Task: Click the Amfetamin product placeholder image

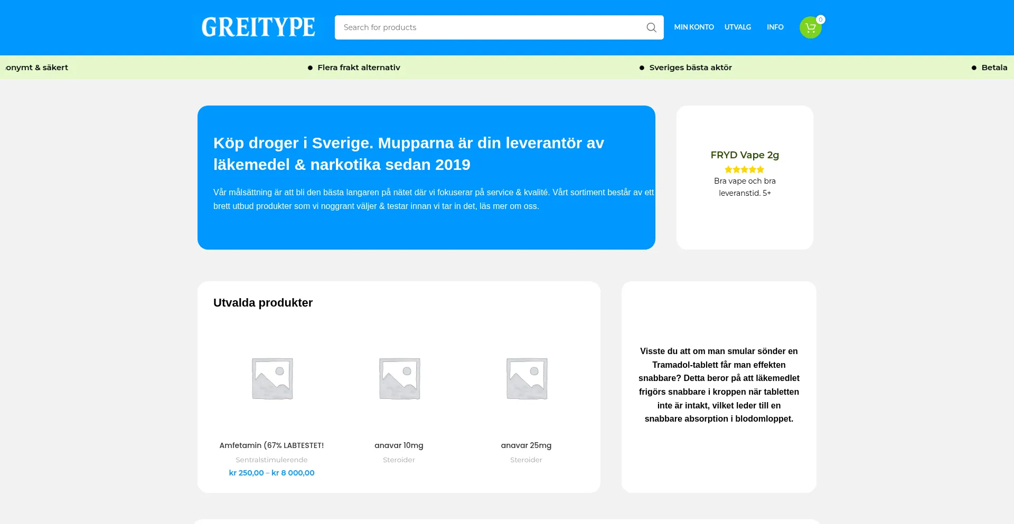Action: coord(272,378)
